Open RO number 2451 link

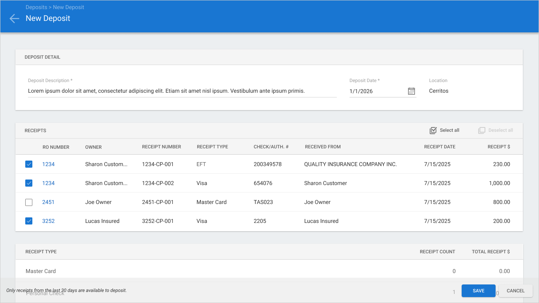click(x=48, y=202)
